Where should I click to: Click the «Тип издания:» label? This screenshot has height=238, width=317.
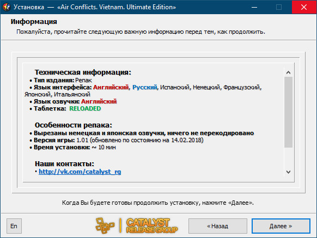click(54, 80)
